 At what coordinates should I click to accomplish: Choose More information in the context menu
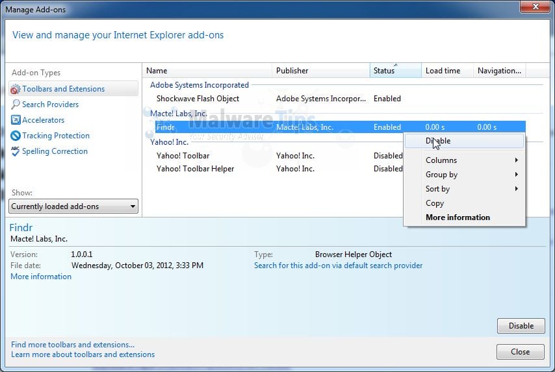click(x=464, y=217)
